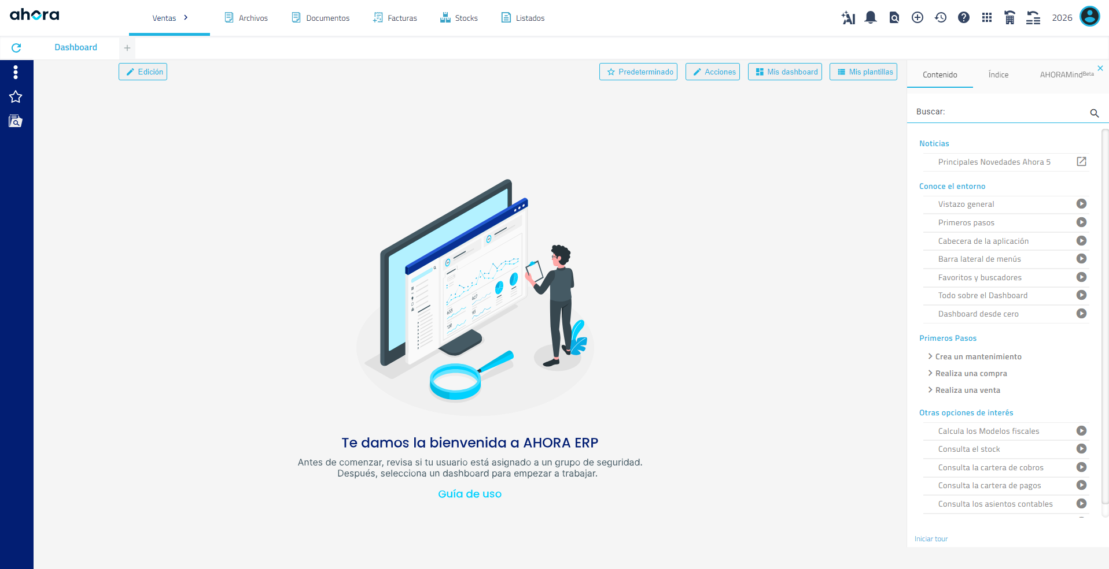Image resolution: width=1109 pixels, height=569 pixels.
Task: Click the Noticias section heading
Action: click(x=934, y=143)
